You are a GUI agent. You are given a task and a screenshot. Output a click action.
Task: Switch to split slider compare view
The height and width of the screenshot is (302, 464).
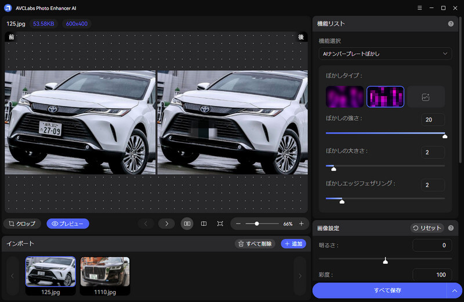coord(204,223)
